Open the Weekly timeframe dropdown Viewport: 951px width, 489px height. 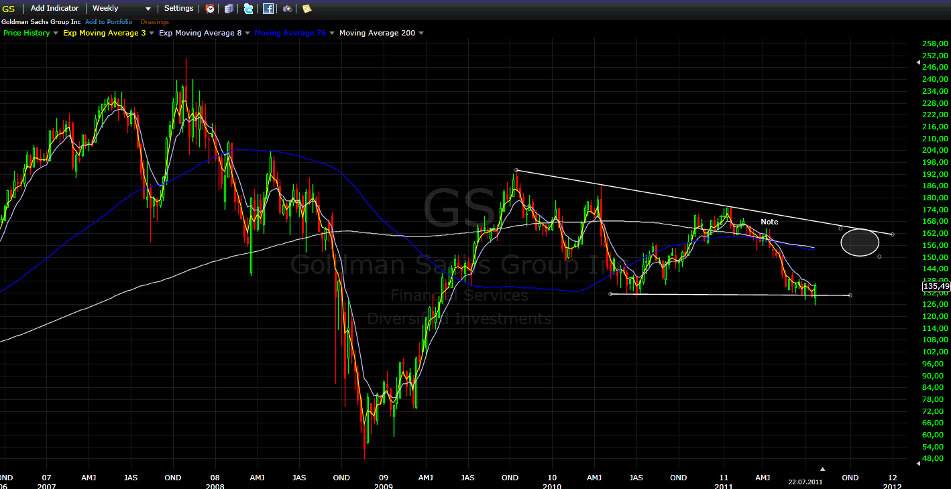pos(121,8)
